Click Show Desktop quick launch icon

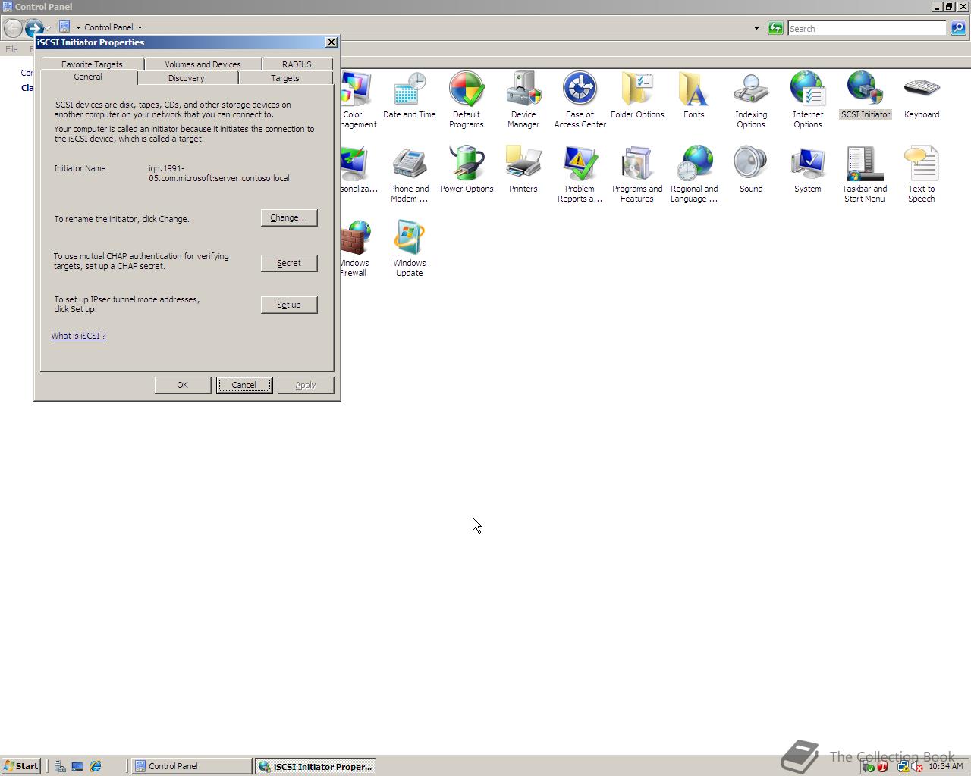click(x=77, y=766)
